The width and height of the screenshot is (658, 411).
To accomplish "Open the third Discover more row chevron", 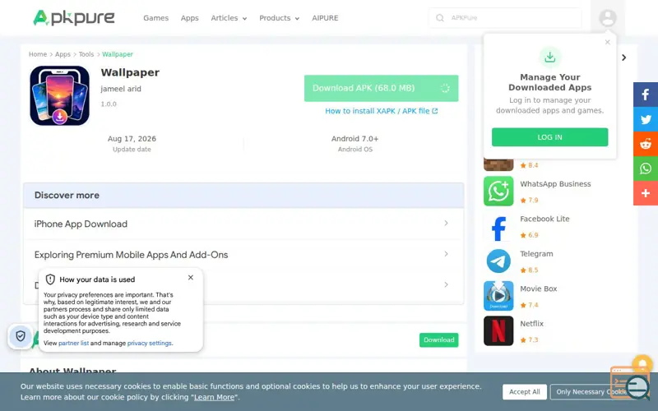I will (x=446, y=284).
